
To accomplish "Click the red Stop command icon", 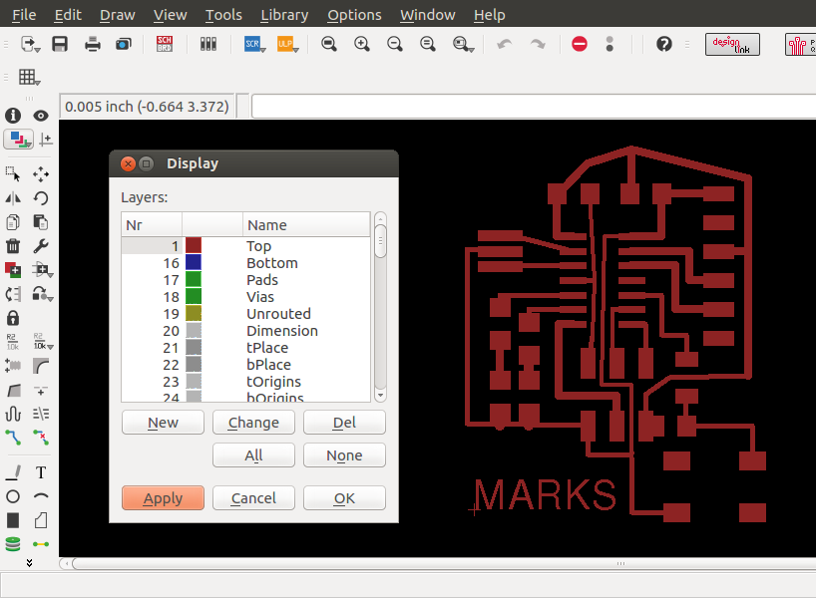I will (580, 44).
